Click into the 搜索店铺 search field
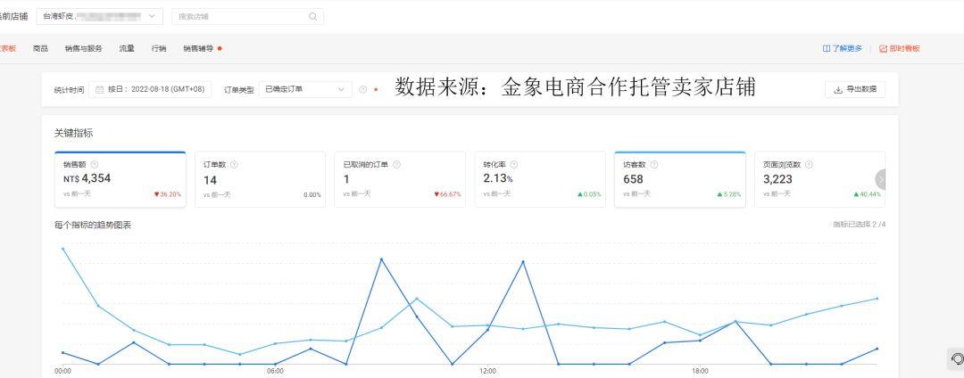 click(241, 16)
